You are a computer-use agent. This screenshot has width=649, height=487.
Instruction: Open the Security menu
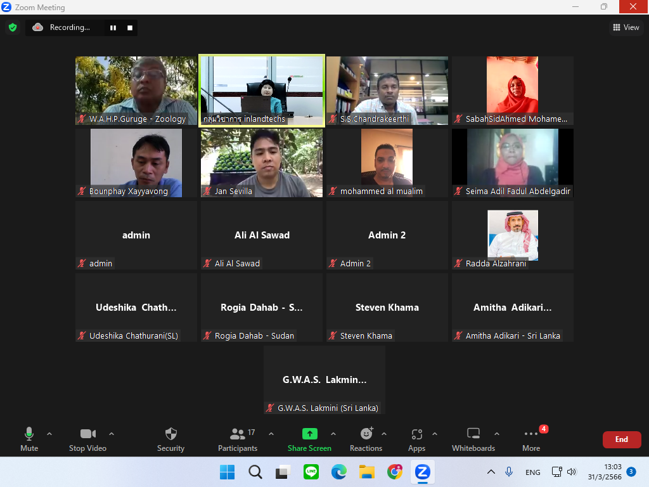[x=171, y=439]
